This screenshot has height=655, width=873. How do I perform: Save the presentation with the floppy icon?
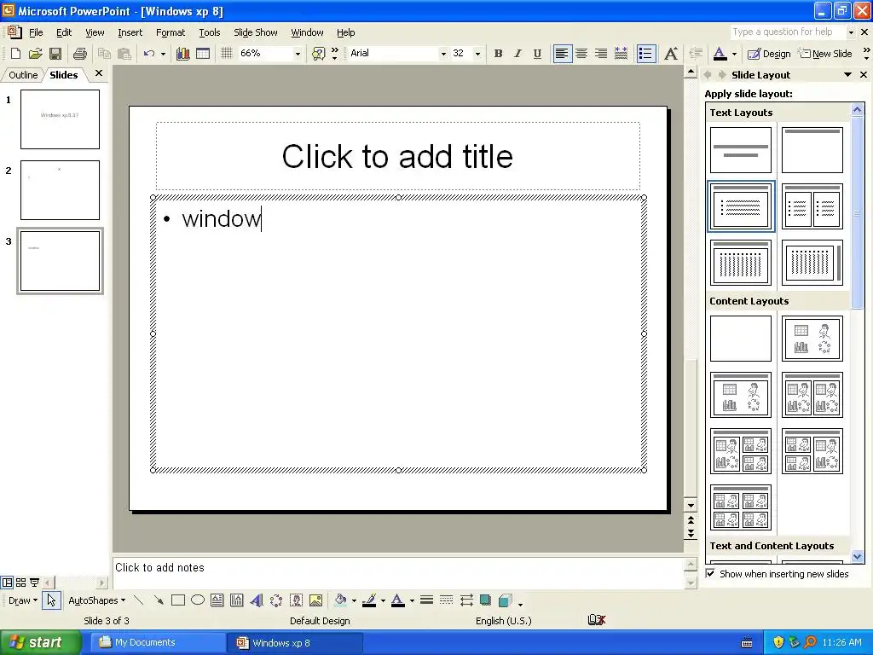point(55,54)
